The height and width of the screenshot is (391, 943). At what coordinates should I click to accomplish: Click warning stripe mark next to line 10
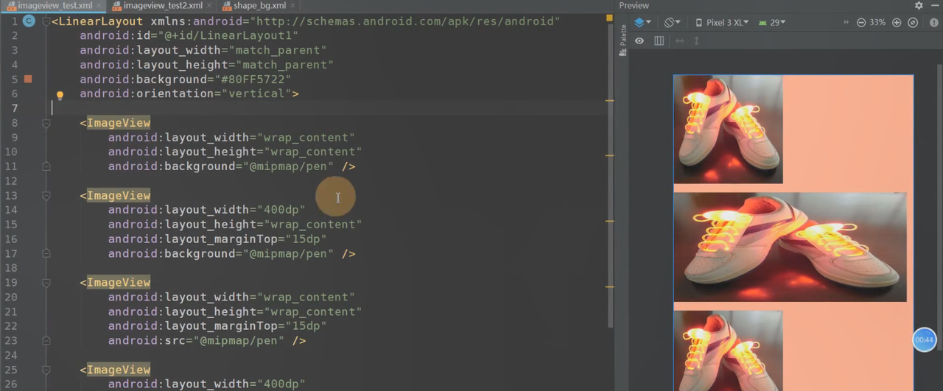(609, 155)
